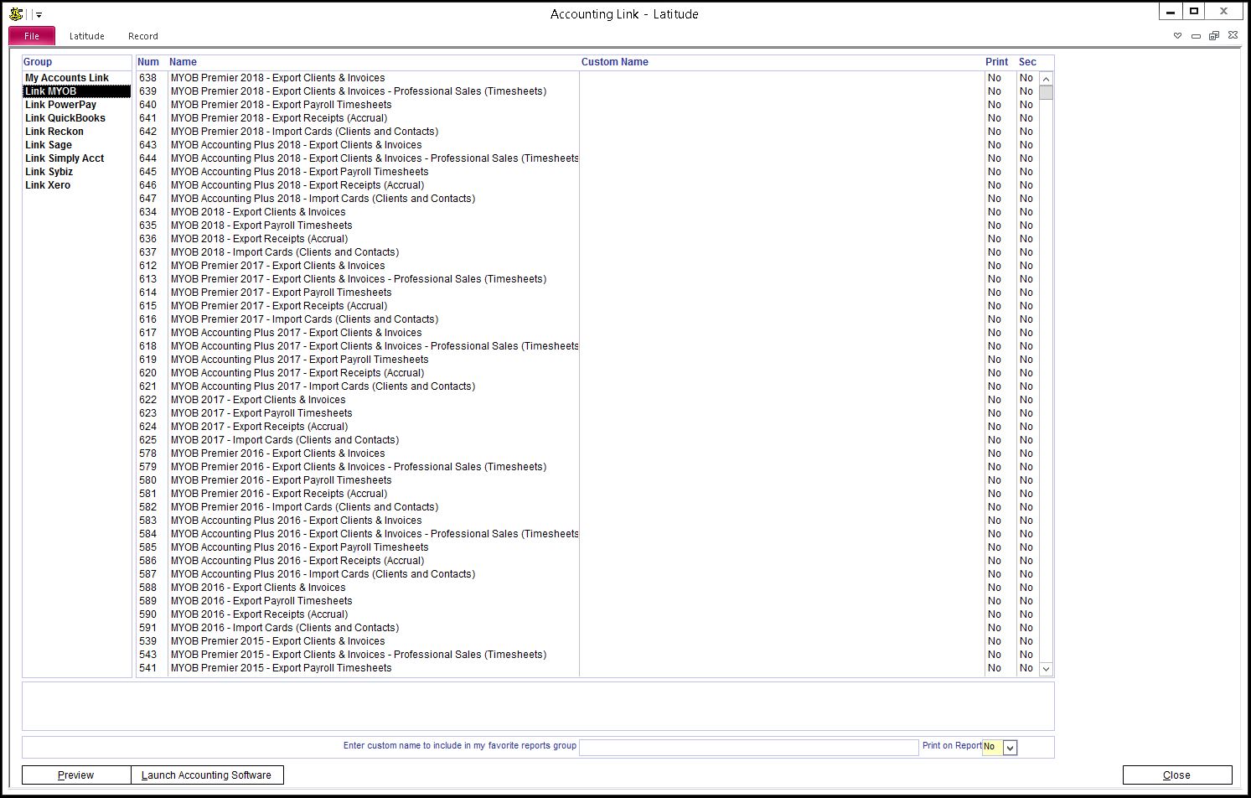Select row 624 MYOB 2017 Export Receipts (Accrual)
1251x798 pixels.
click(x=587, y=427)
